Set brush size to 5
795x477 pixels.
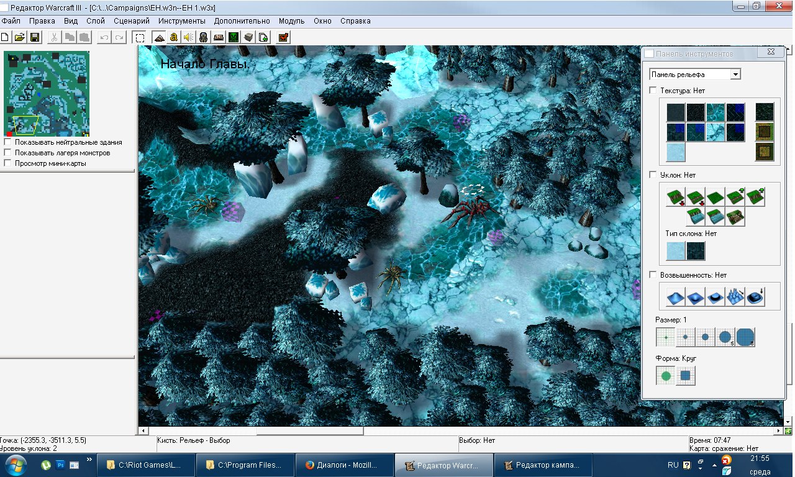[x=725, y=337]
